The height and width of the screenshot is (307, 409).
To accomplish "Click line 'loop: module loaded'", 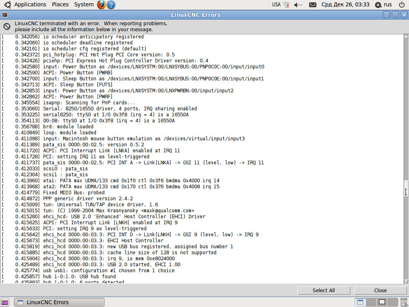I will [x=69, y=133].
